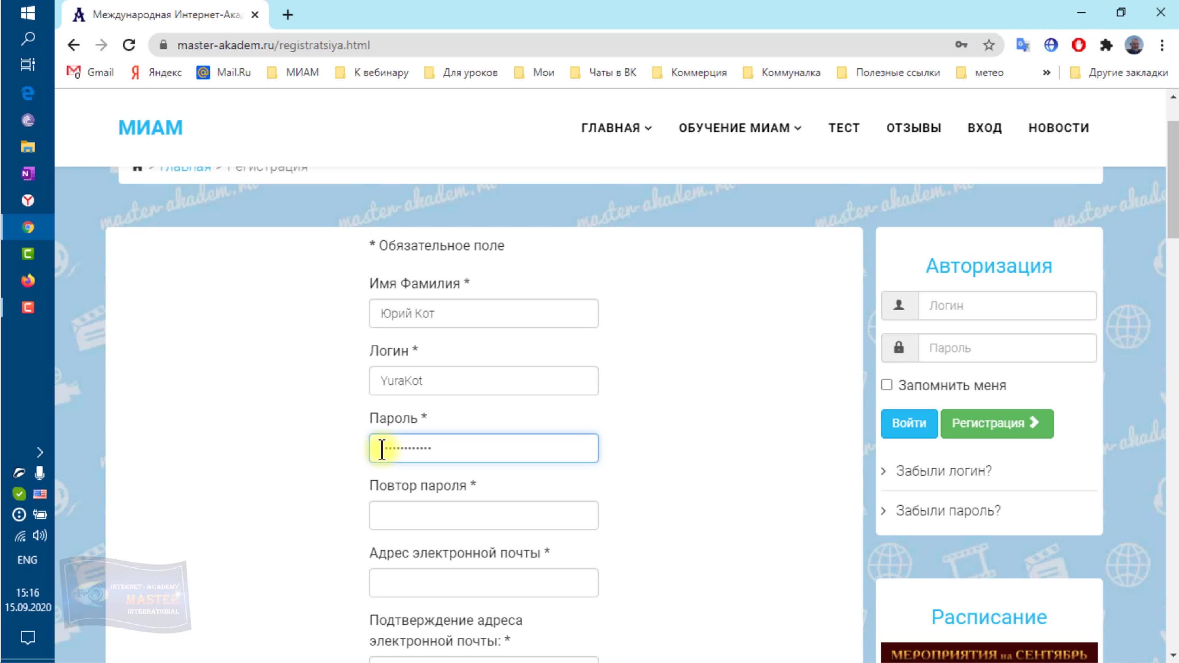Click the volume icon in the tray
Screen dimensions: 1179x663
(x=40, y=535)
